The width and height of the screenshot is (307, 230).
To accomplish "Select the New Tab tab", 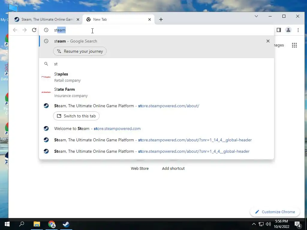I will (x=118, y=19).
